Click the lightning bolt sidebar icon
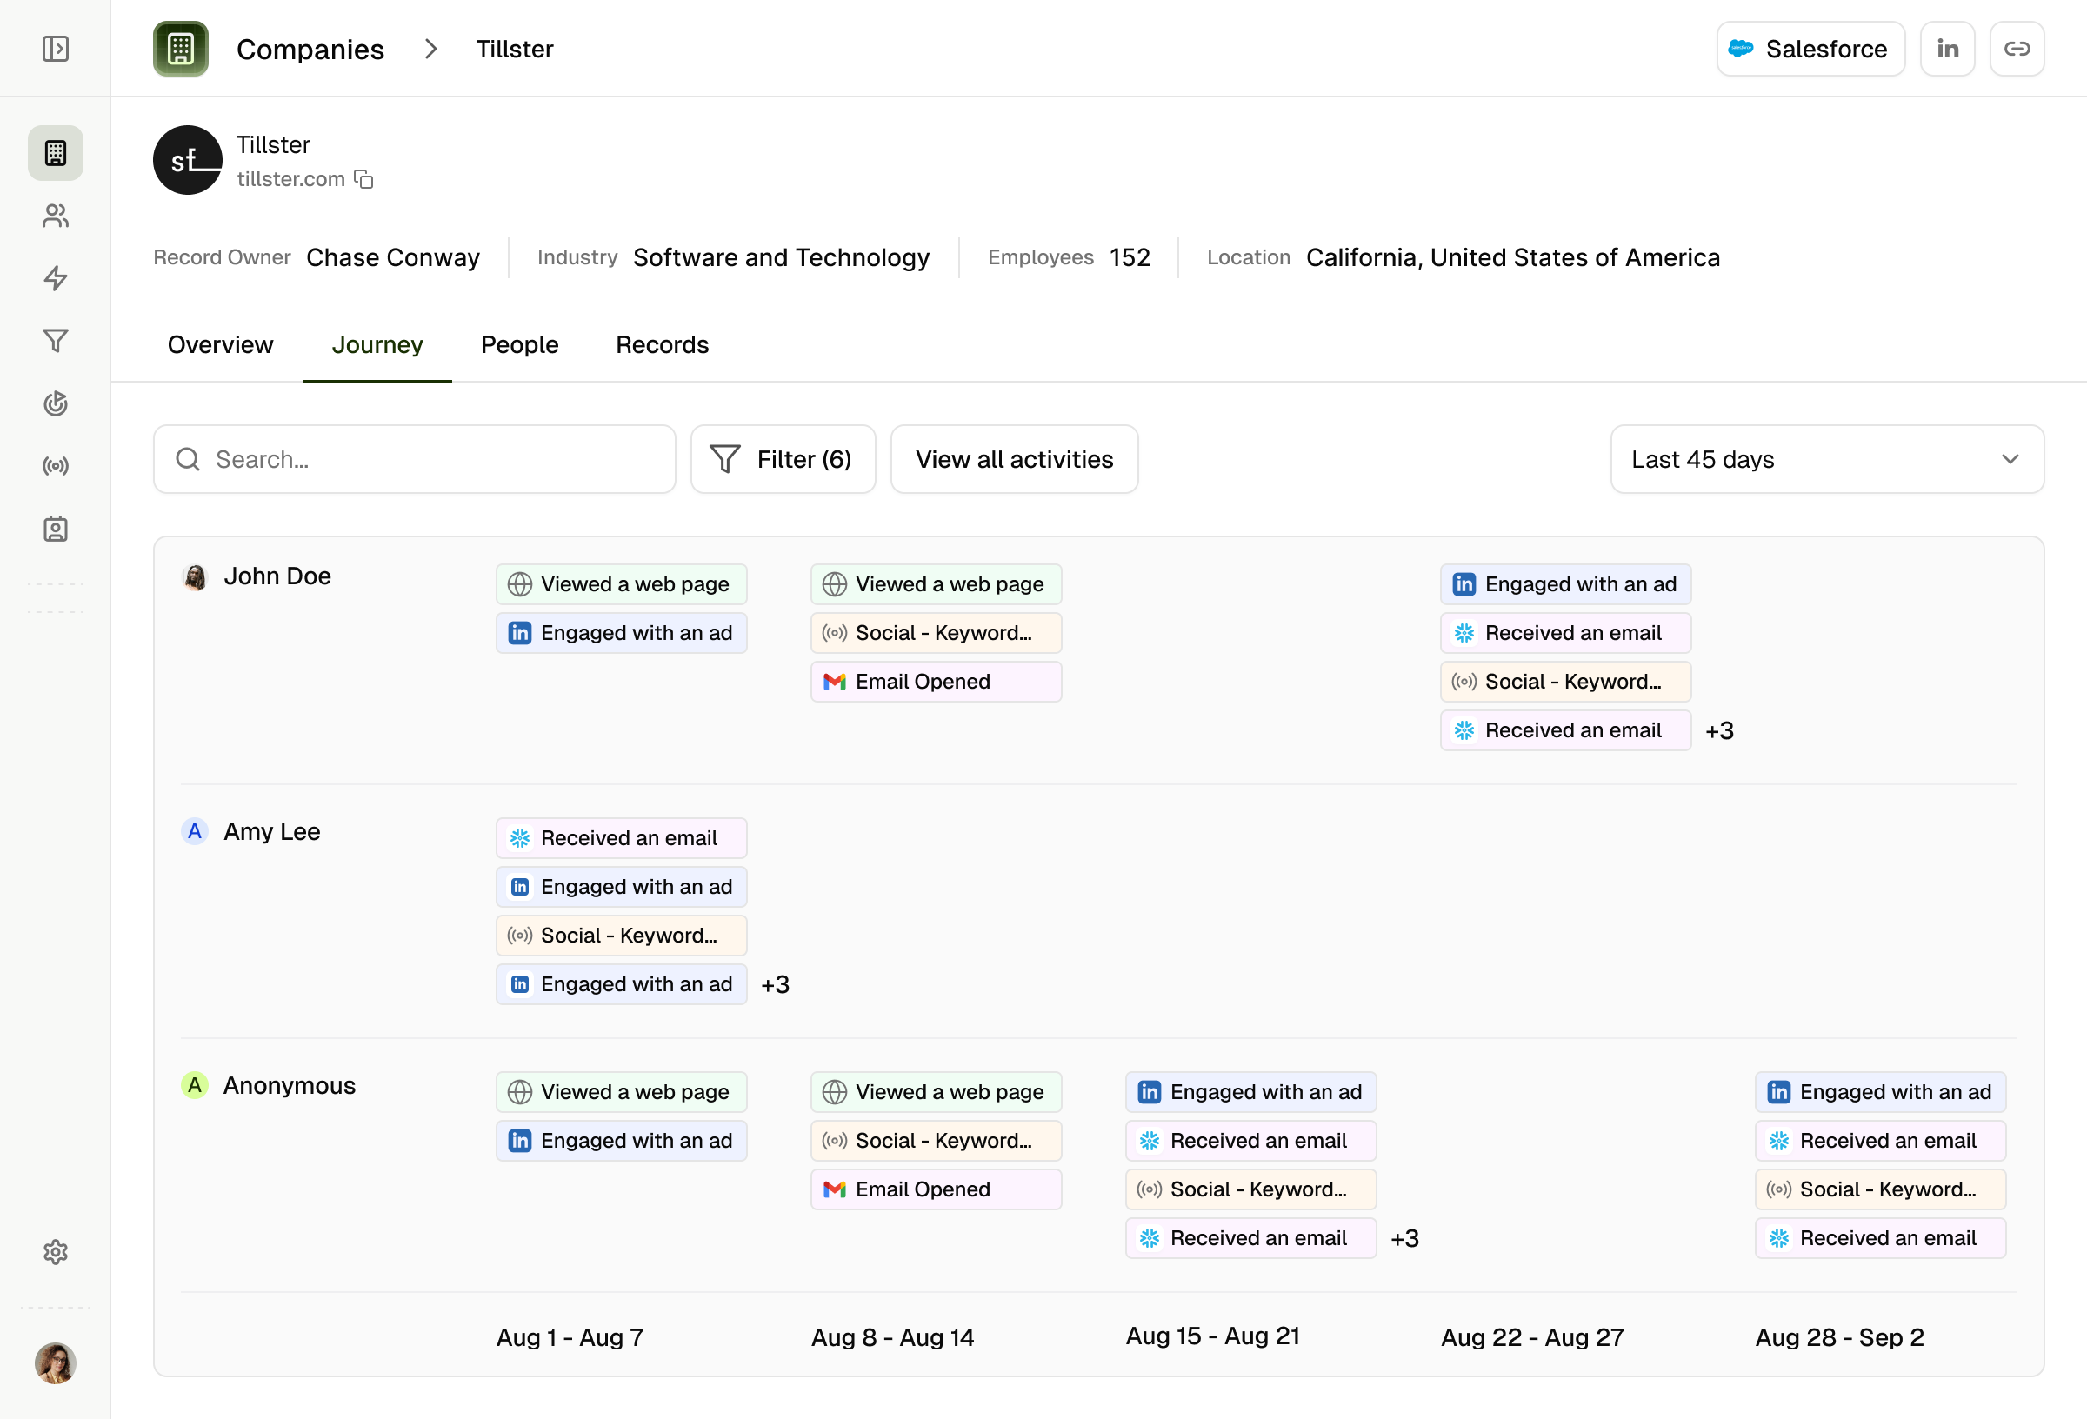Image resolution: width=2087 pixels, height=1419 pixels. [x=56, y=278]
